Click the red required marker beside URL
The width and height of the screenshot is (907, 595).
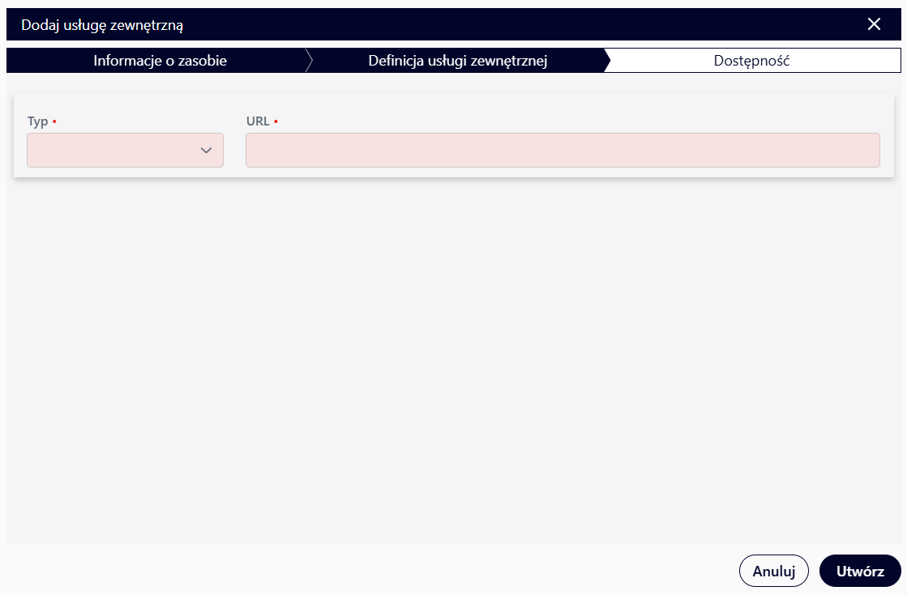point(276,121)
